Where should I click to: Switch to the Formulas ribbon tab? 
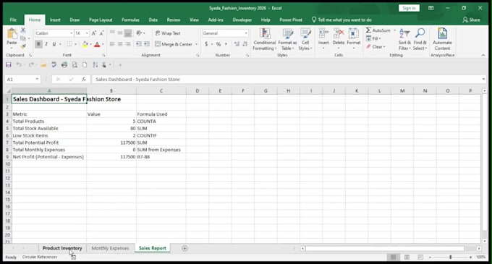130,20
